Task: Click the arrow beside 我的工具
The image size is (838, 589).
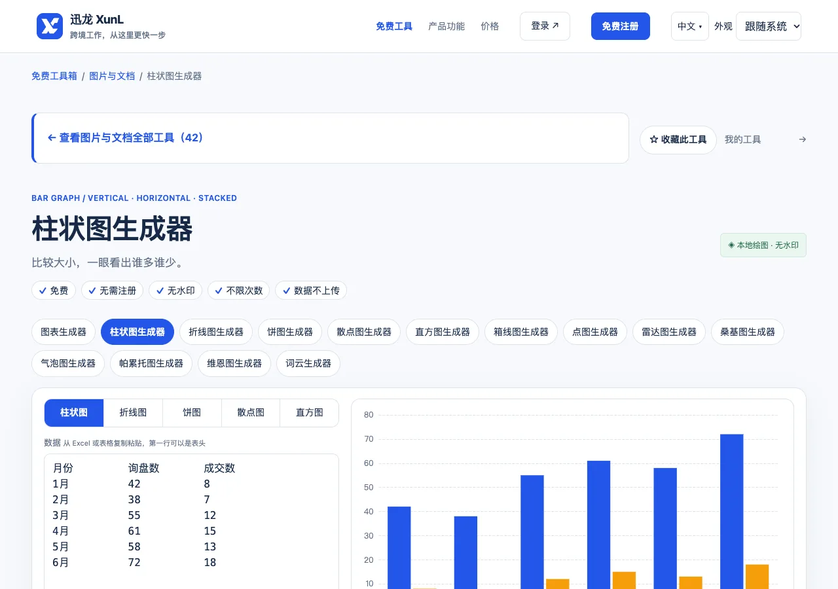Action: 803,139
